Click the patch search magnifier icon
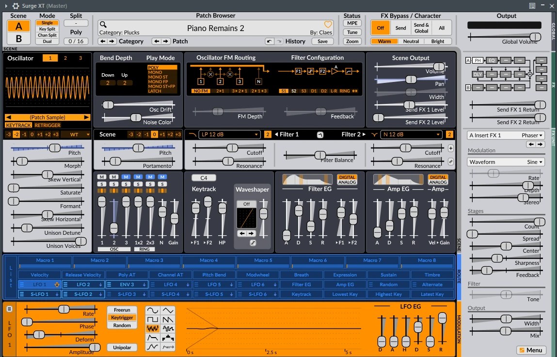 point(103,25)
